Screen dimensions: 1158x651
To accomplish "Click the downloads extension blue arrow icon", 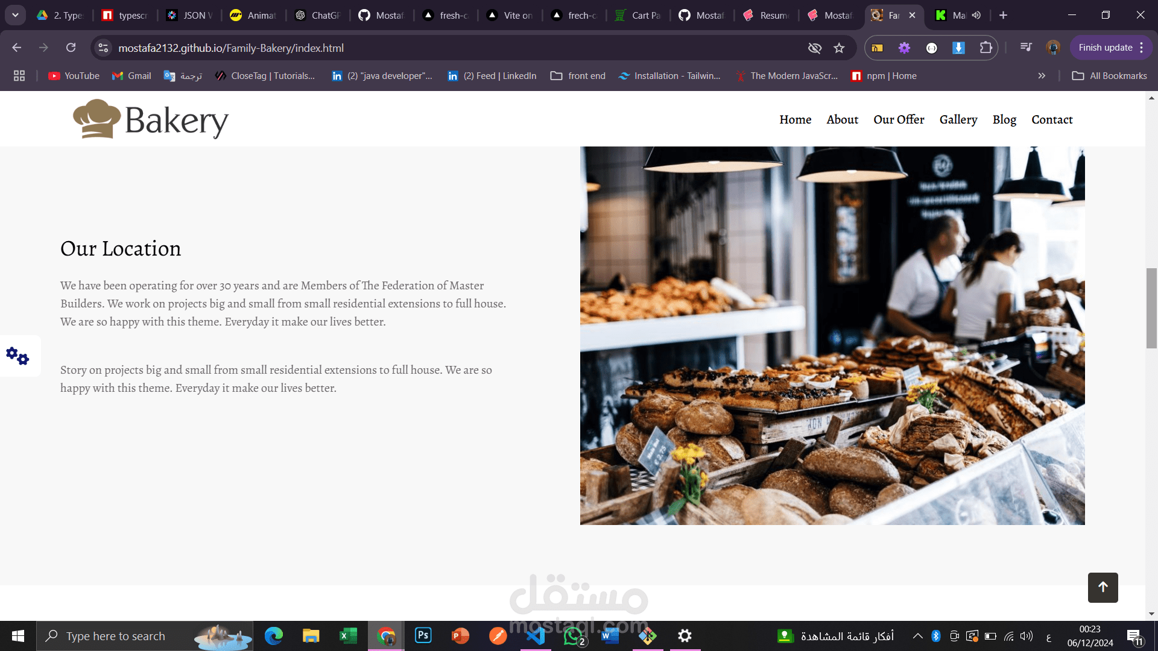I will tap(958, 48).
